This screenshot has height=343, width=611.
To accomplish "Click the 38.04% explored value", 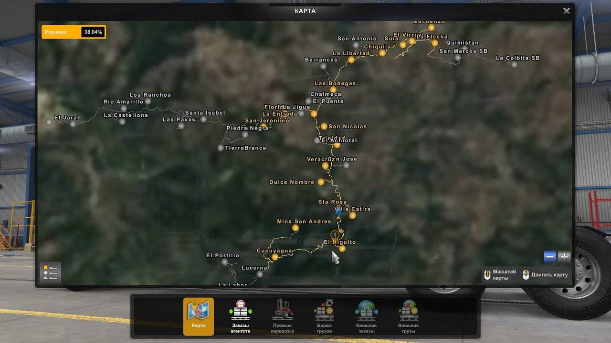I will coord(93,32).
